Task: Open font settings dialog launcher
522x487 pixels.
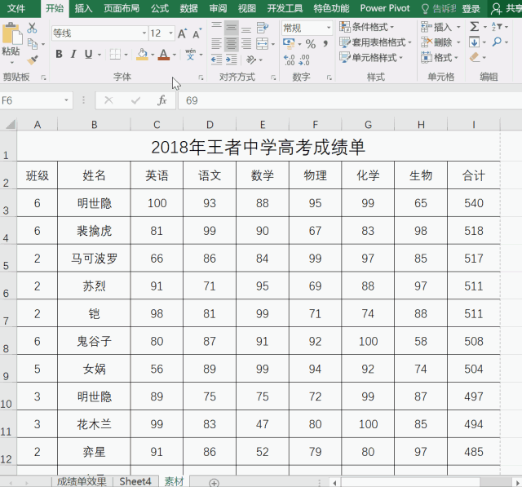Action: coord(201,77)
